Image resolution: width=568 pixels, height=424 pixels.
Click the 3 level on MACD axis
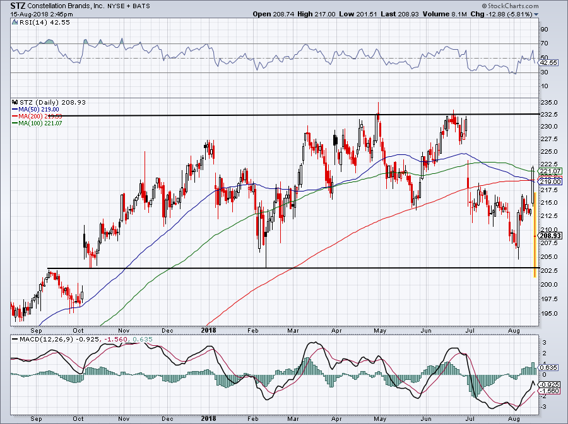544,342
